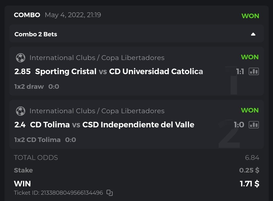Click the 1x2 CD Tolima market label

[x=37, y=140]
